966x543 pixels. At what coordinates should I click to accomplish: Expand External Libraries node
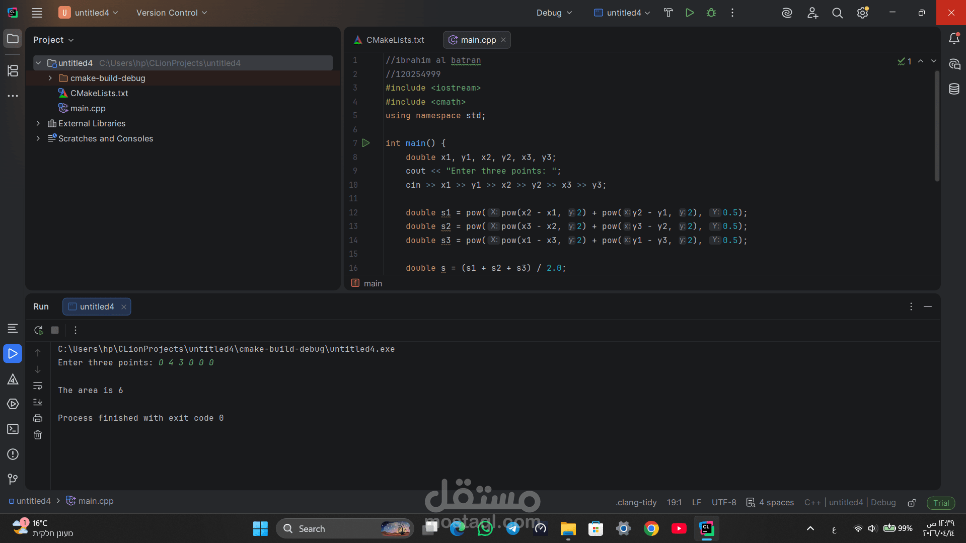pyautogui.click(x=38, y=123)
